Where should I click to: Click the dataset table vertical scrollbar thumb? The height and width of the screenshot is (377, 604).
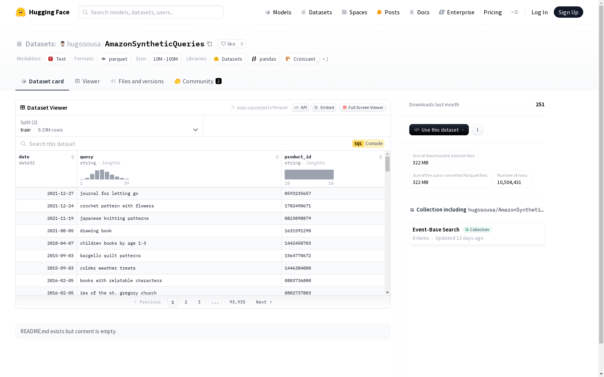tap(387, 164)
